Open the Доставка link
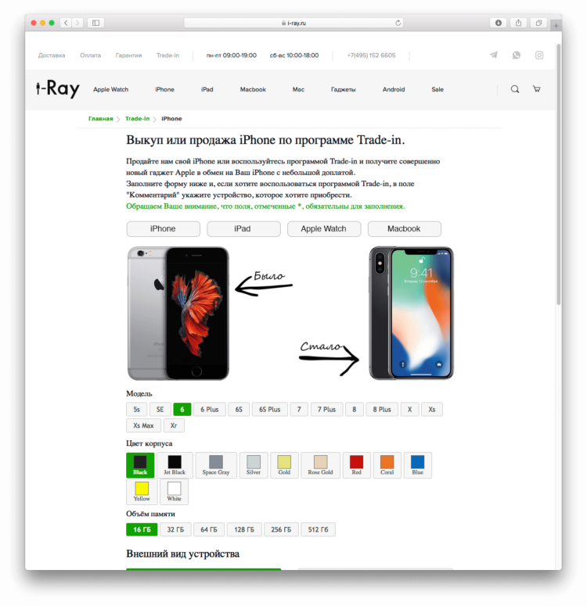 pos(52,56)
